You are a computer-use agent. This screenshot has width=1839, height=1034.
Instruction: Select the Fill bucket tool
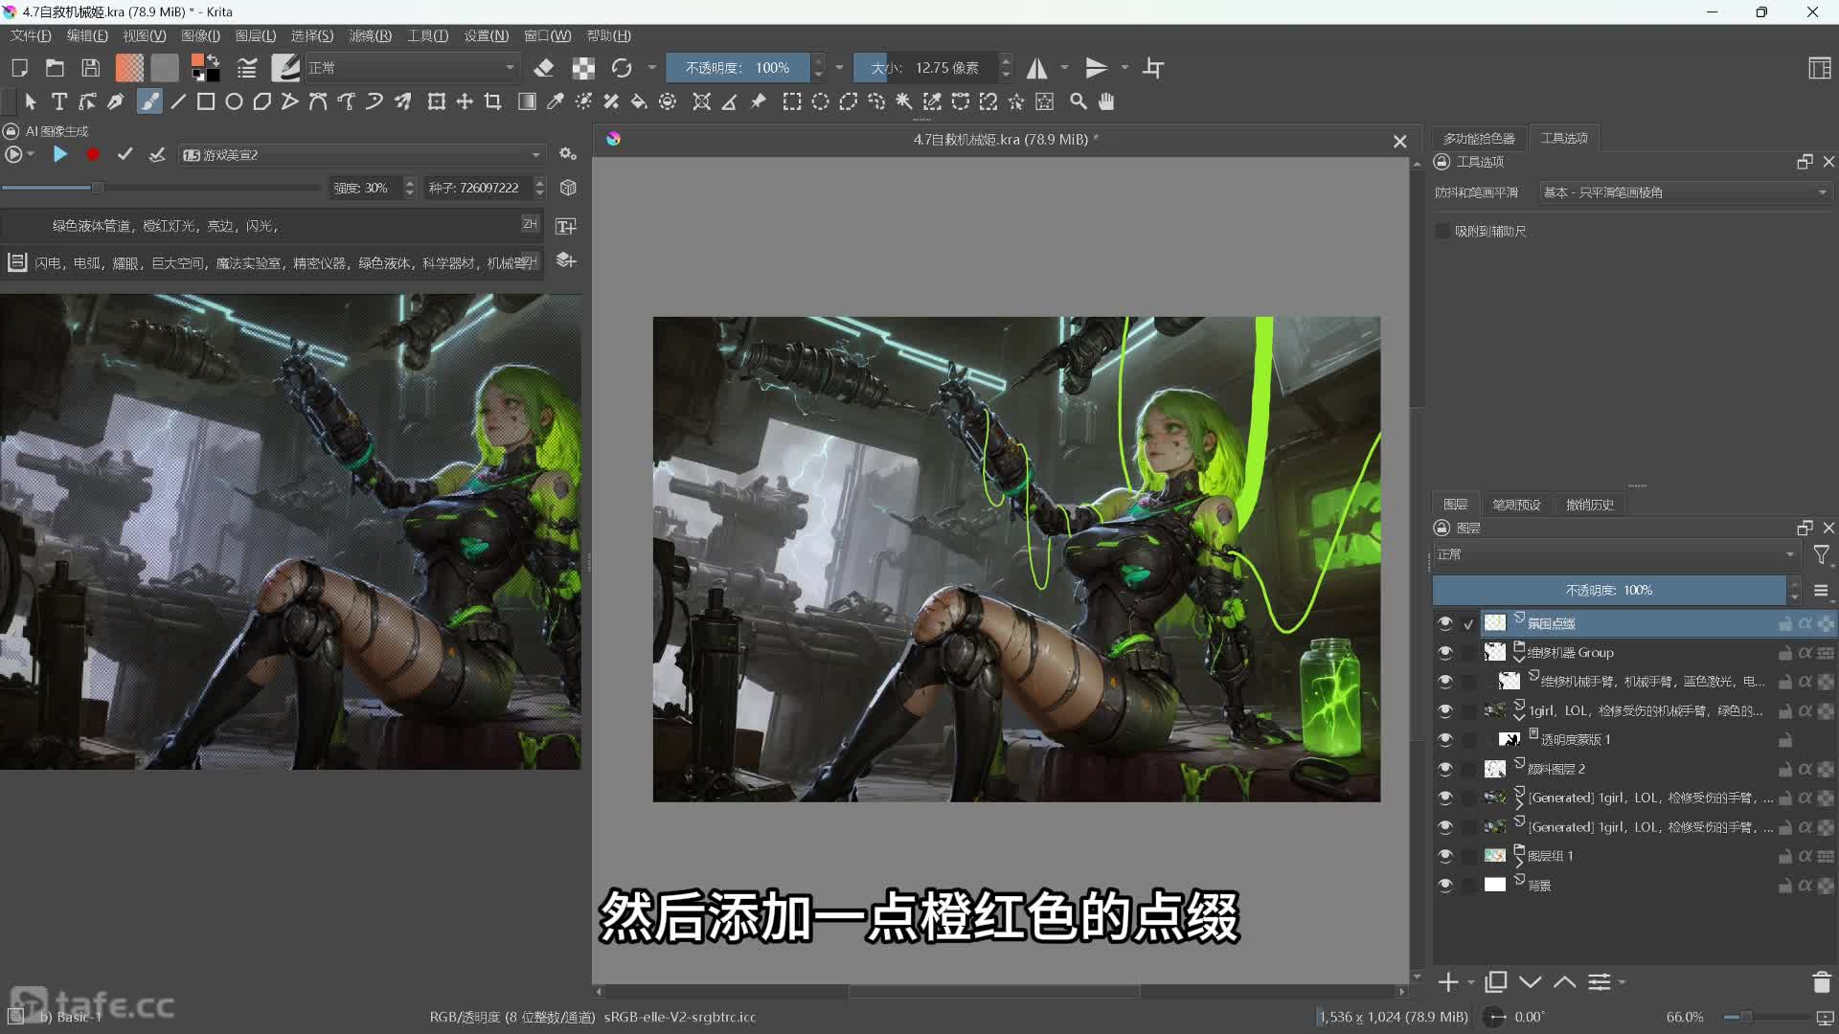tap(639, 101)
